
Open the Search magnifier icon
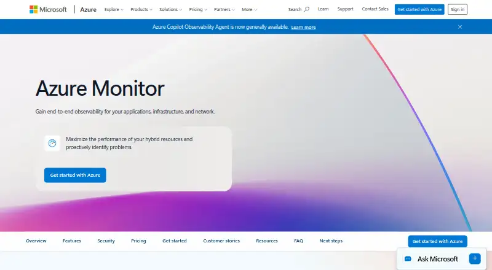(307, 9)
